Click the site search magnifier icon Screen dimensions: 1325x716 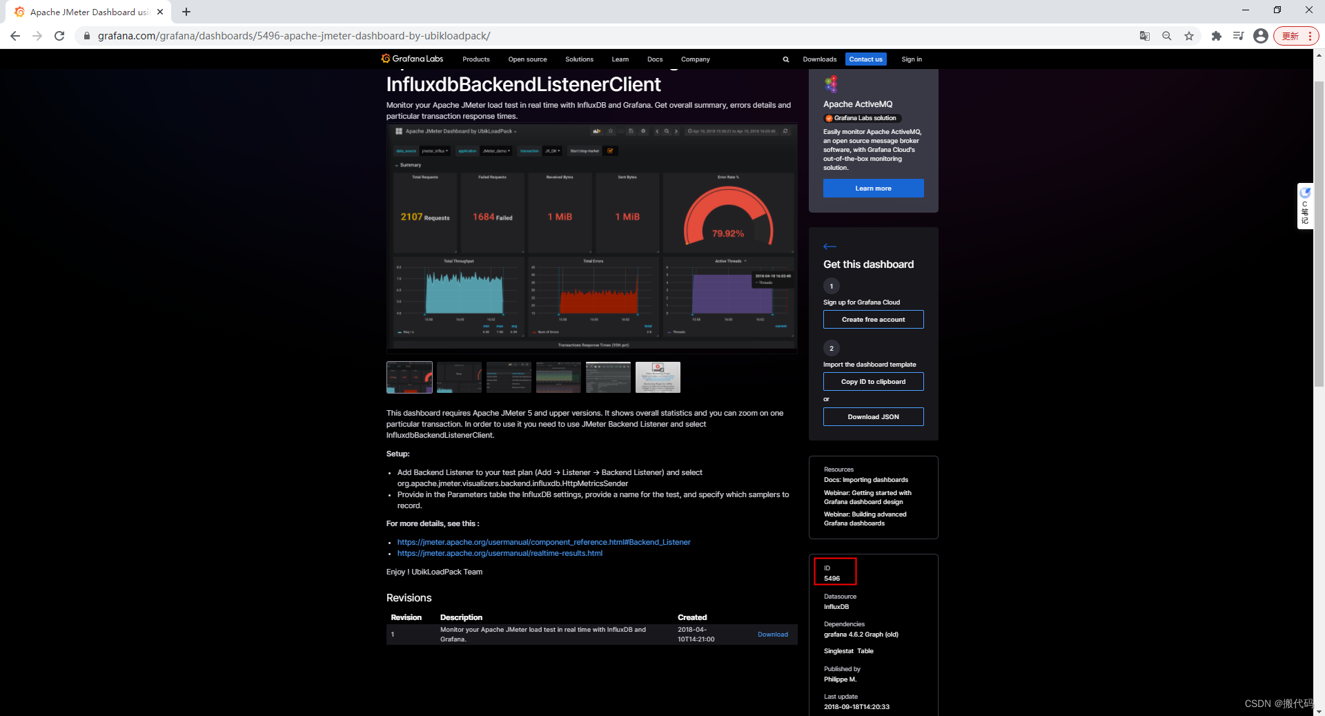pyautogui.click(x=786, y=59)
